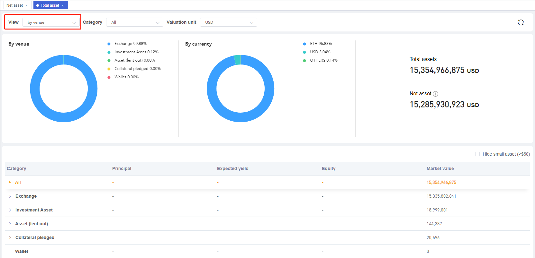Expand the Asset (lent out) row
Viewport: 535px width, 258px height.
[10, 224]
